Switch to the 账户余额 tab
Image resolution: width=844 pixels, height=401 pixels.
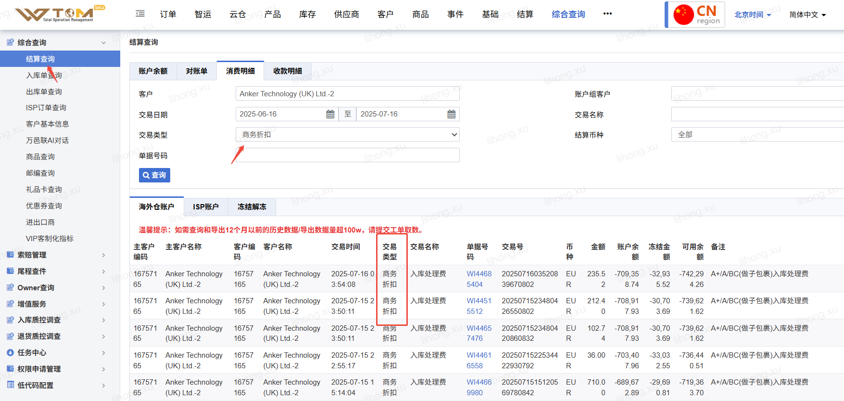pyautogui.click(x=153, y=71)
